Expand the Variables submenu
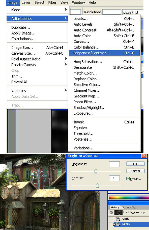This screenshot has width=149, height=230. pos(37,91)
